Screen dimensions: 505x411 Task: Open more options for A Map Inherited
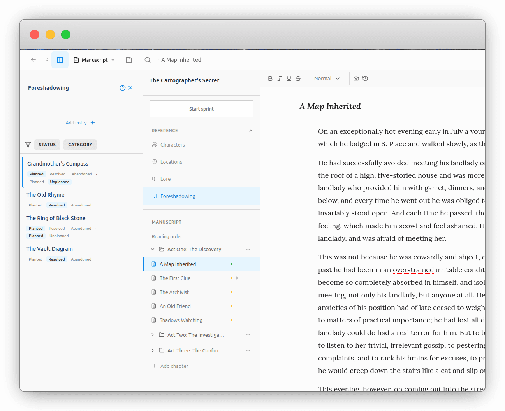point(248,264)
